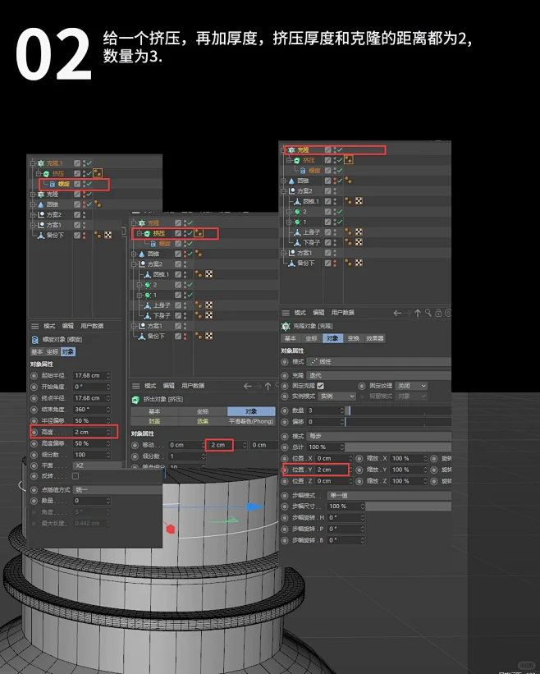540x674 pixels.
Task: Open the 固定纹理 关闭 dropdown
Action: point(411,386)
